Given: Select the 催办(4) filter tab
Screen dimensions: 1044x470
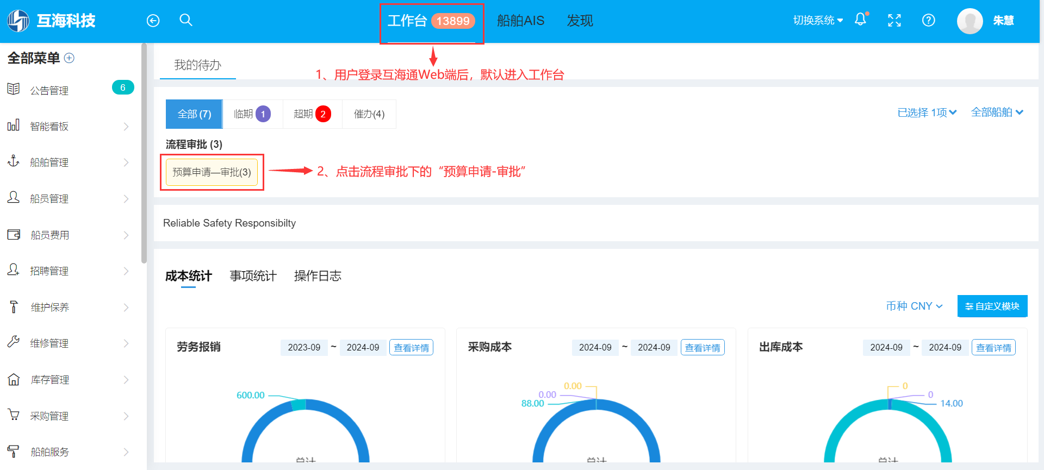Looking at the screenshot, I should [369, 114].
